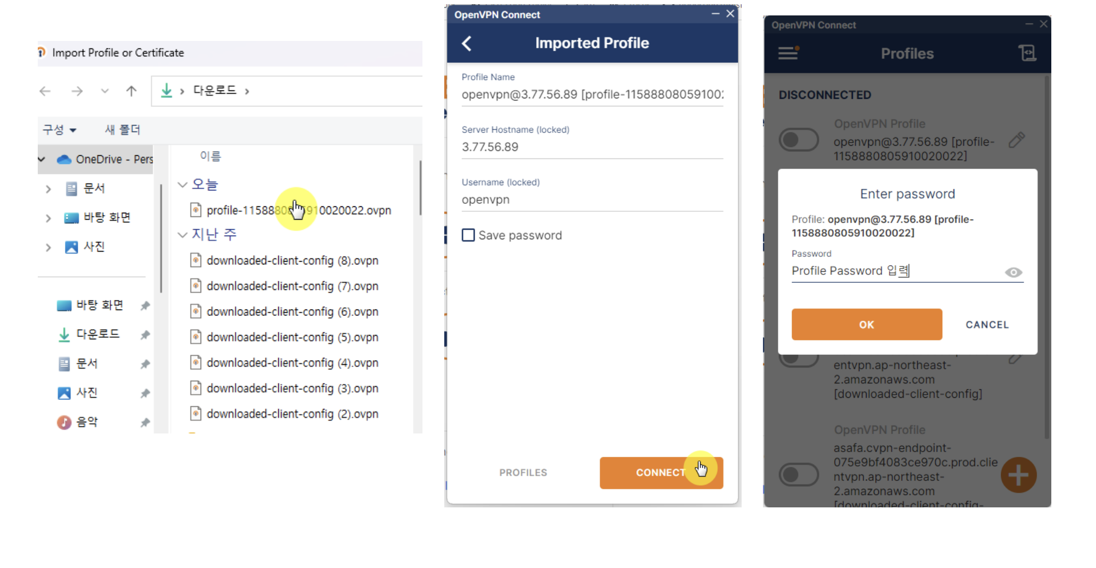1096x568 pixels.
Task: Open the 구성 dropdown menu
Action: [x=60, y=130]
